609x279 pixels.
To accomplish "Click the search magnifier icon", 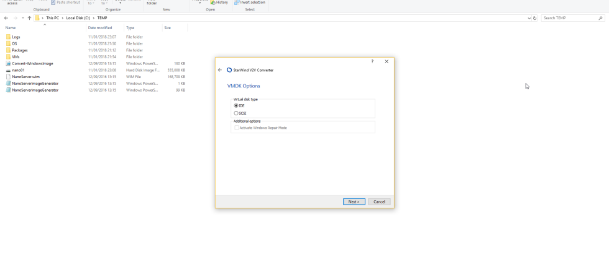I will 601,18.
